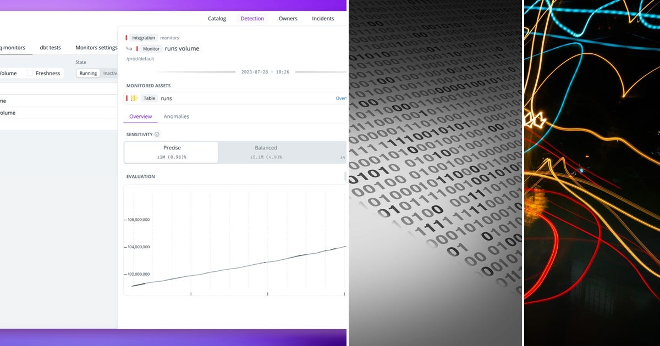
Task: Click the Monitor badge icon
Action: click(151, 49)
